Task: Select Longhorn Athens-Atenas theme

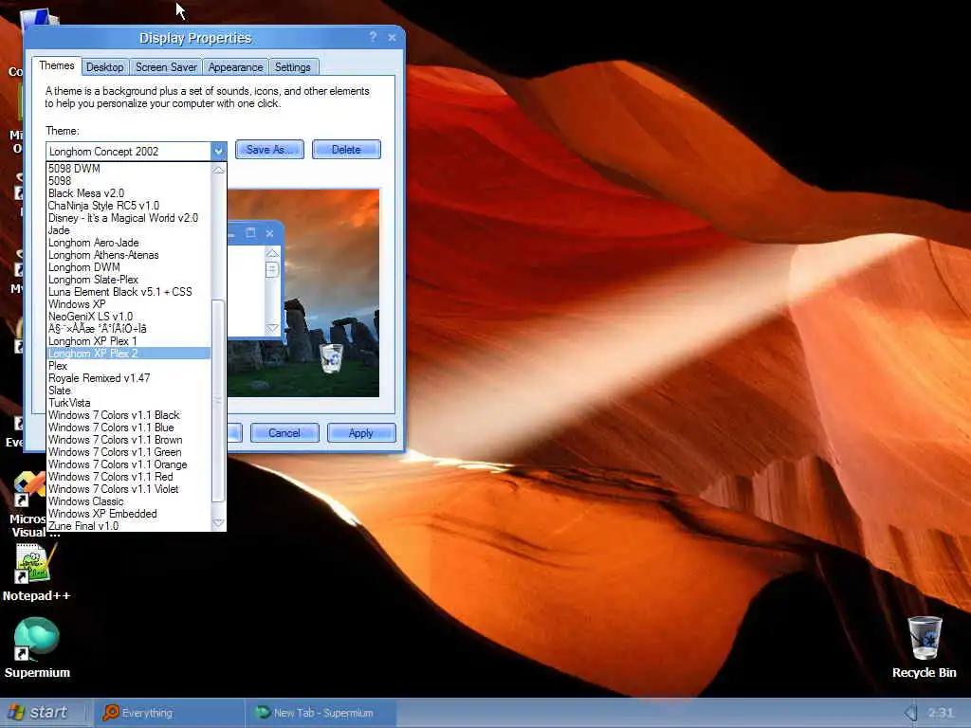Action: tap(129, 255)
